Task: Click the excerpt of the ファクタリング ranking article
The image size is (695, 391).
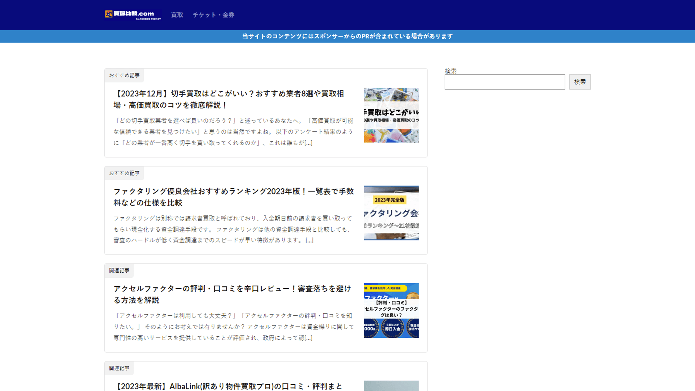Action: coord(233,229)
